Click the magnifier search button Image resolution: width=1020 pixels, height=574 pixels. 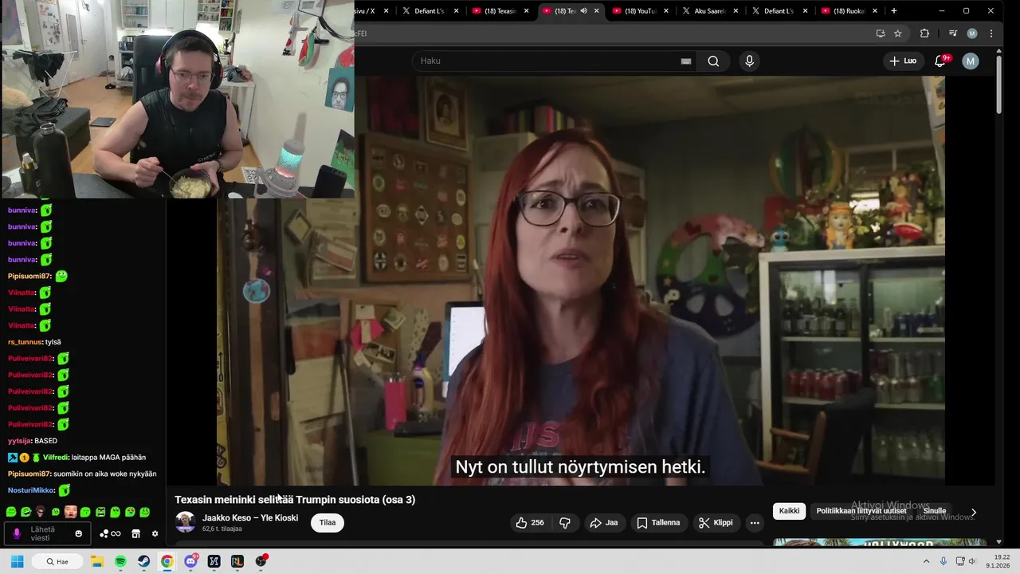pyautogui.click(x=713, y=61)
